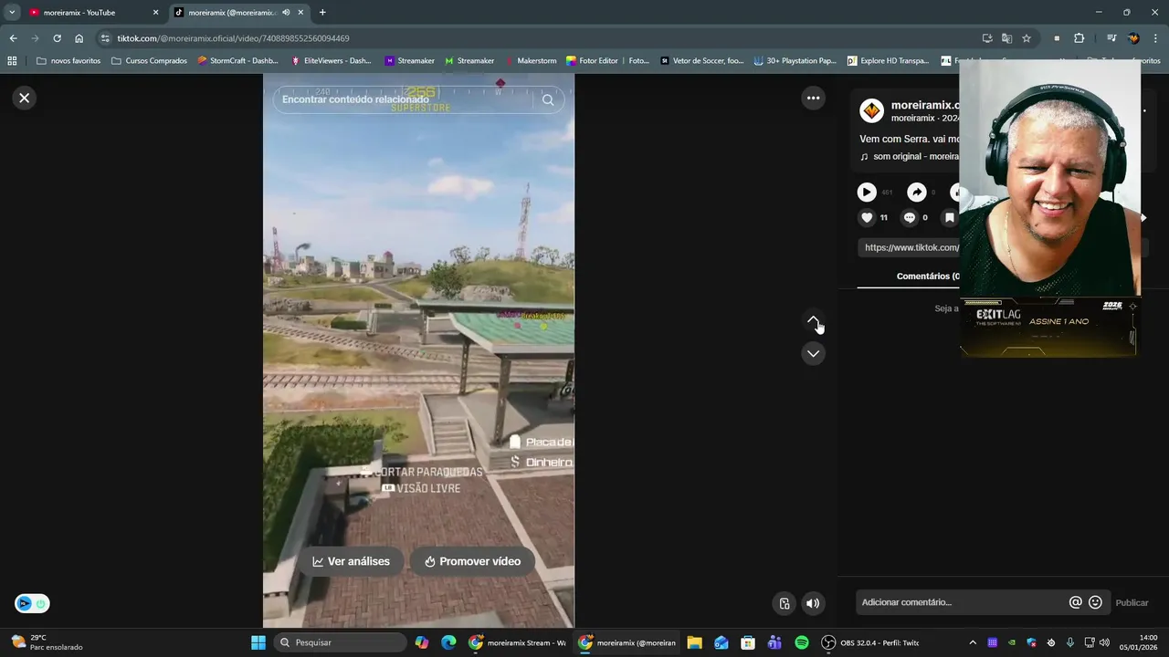Open the 'Cursos Comprados' bookmark folder
The width and height of the screenshot is (1169, 657).
tap(149, 61)
